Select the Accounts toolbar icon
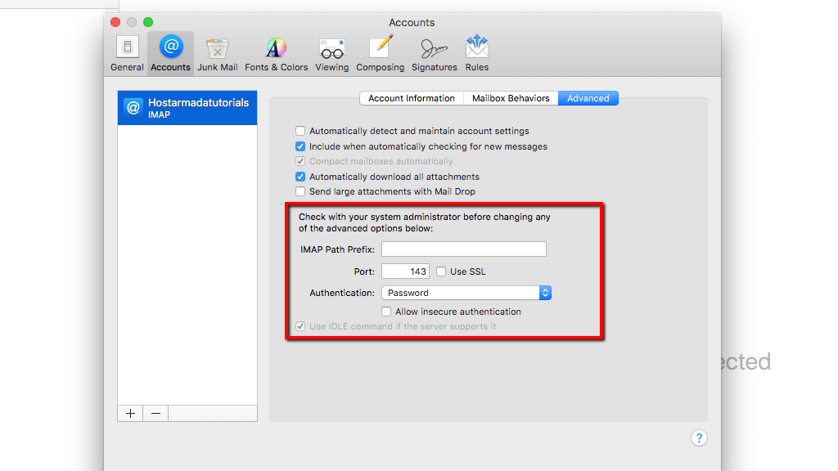The image size is (838, 471). click(170, 53)
